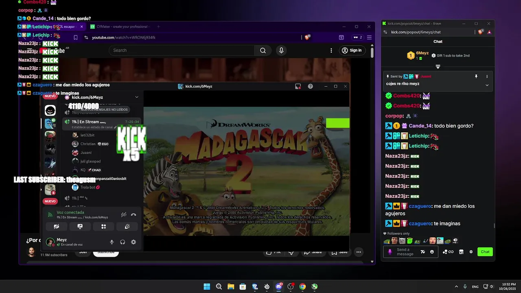Toggle the Discord camera button

57,226
